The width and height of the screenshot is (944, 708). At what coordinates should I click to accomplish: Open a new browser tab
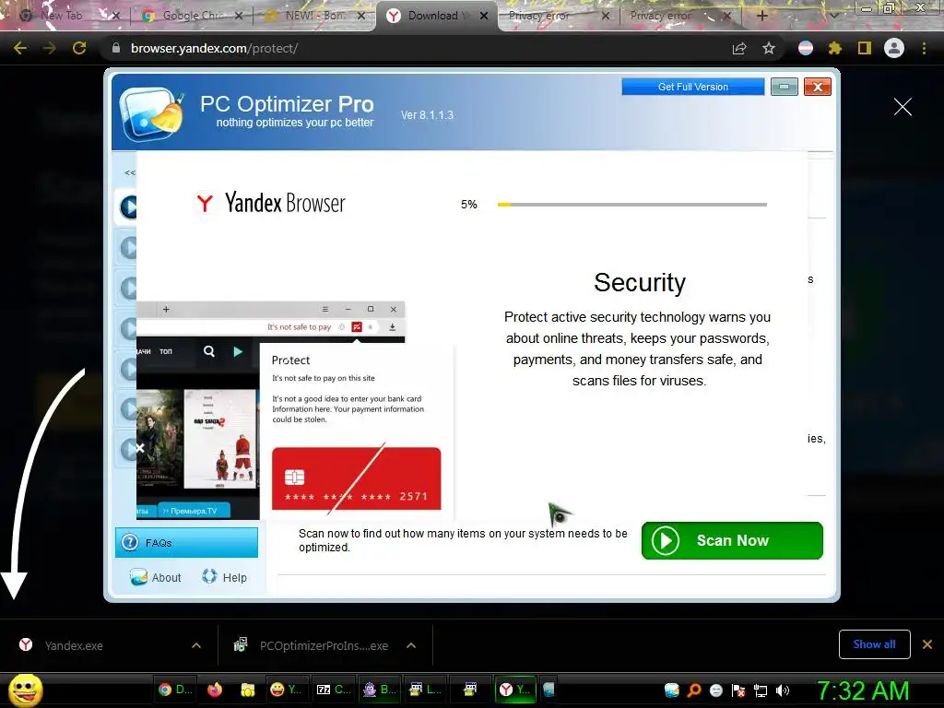[761, 16]
